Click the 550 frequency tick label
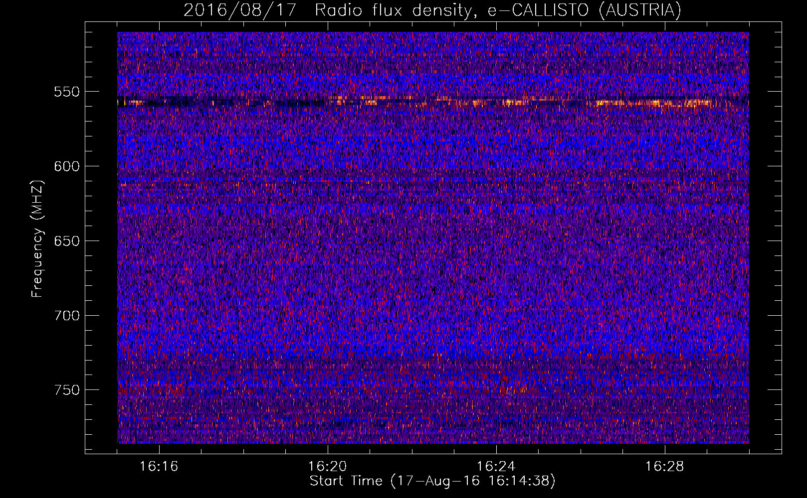 (x=67, y=92)
